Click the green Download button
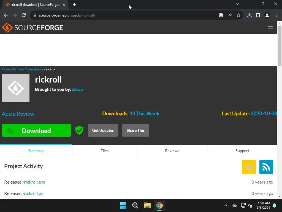 tap(36, 130)
